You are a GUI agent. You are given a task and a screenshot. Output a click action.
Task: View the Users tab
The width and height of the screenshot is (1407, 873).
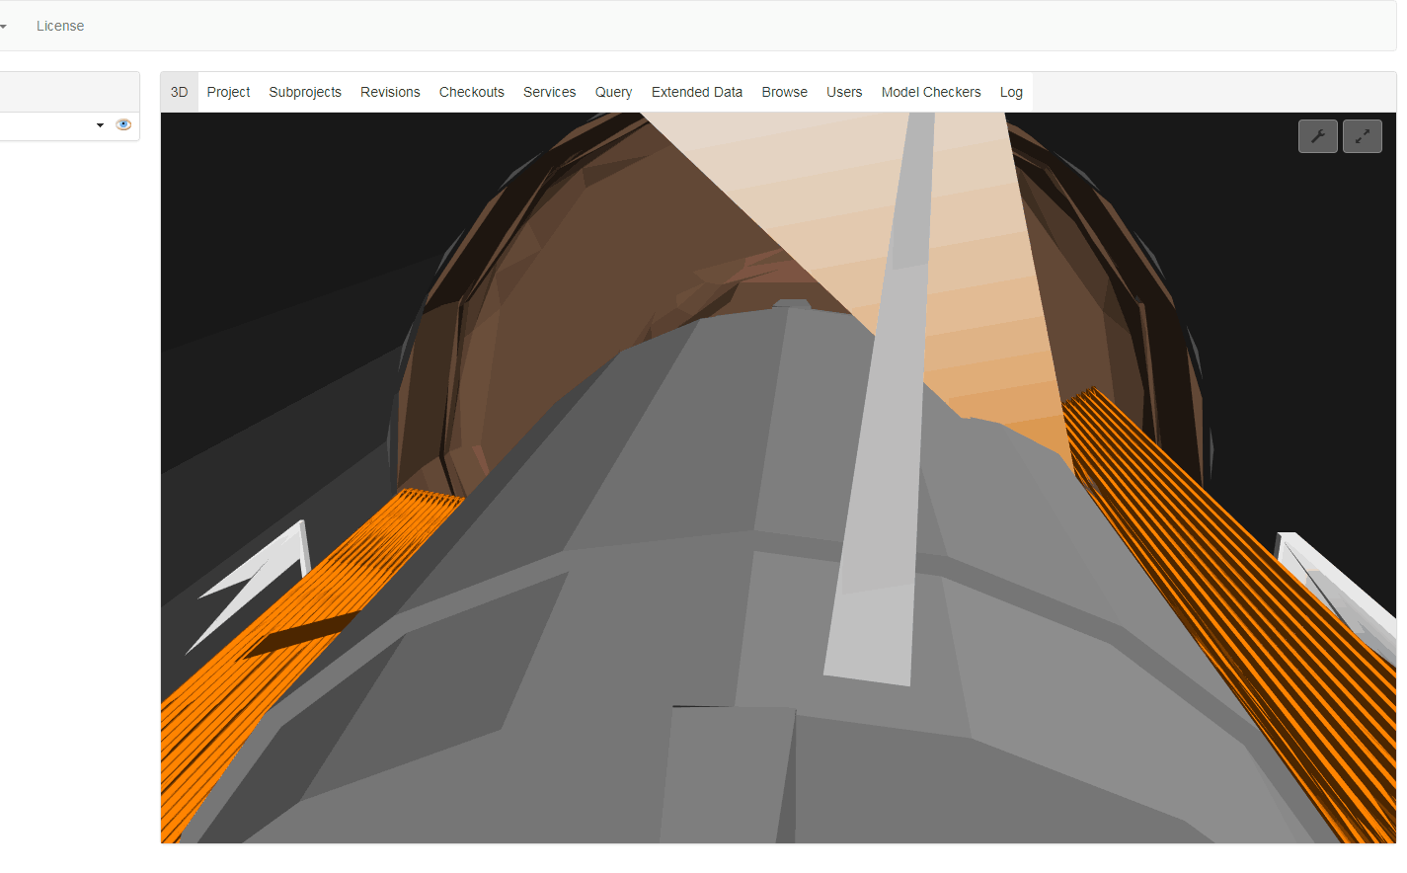coord(844,91)
